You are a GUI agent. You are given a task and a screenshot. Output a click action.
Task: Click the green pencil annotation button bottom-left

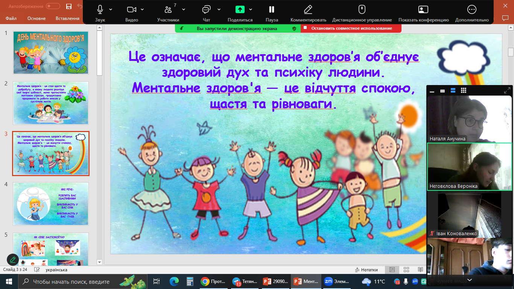click(x=13, y=259)
